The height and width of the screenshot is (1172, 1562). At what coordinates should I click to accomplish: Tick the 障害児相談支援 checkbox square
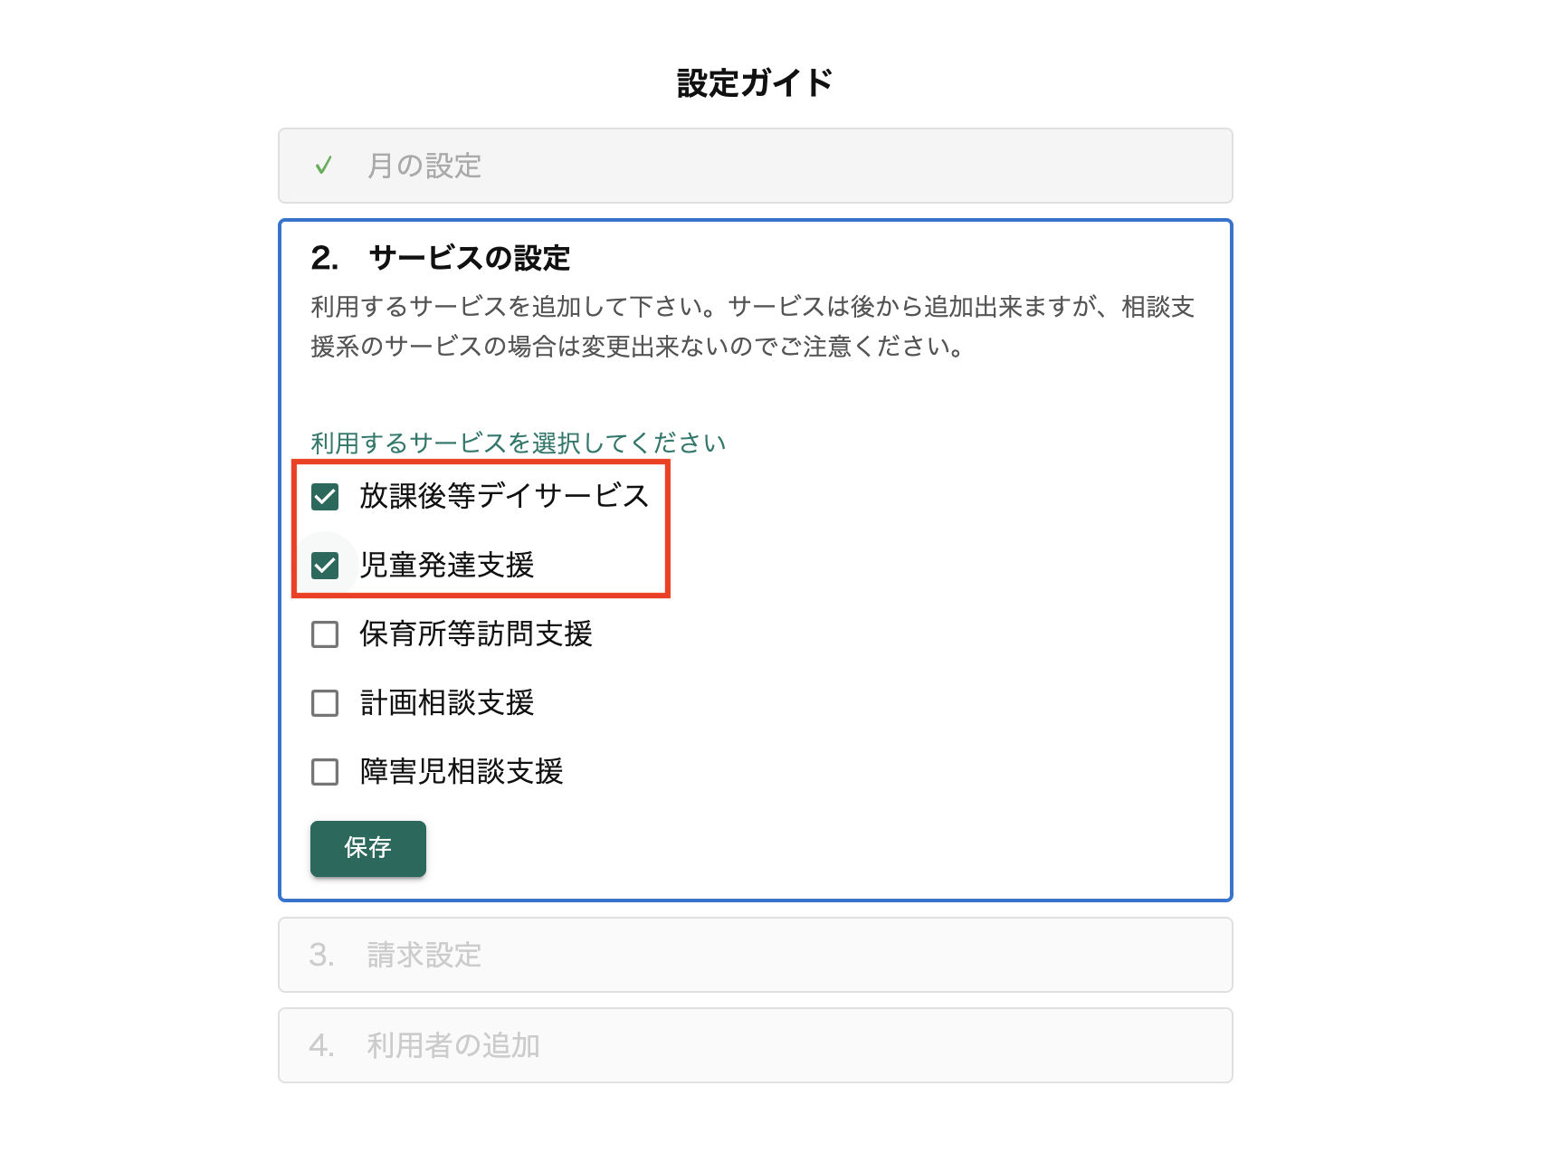pyautogui.click(x=325, y=772)
